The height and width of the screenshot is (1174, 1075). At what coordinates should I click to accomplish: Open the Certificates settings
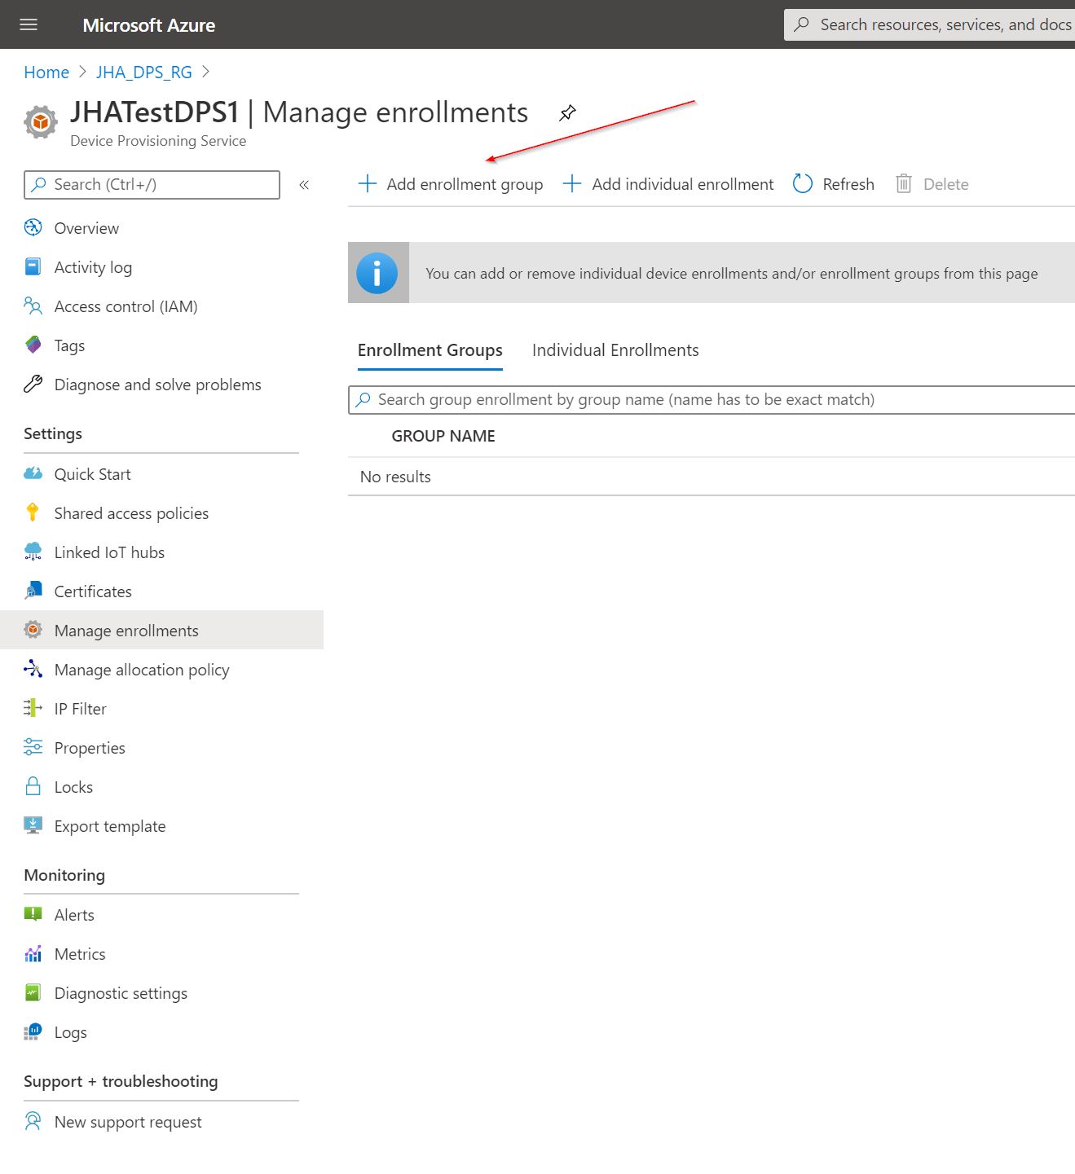(x=92, y=591)
